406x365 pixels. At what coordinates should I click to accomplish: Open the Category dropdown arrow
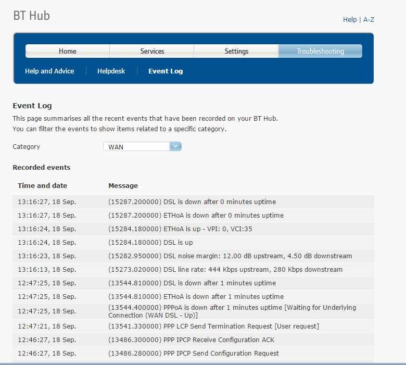tap(176, 147)
